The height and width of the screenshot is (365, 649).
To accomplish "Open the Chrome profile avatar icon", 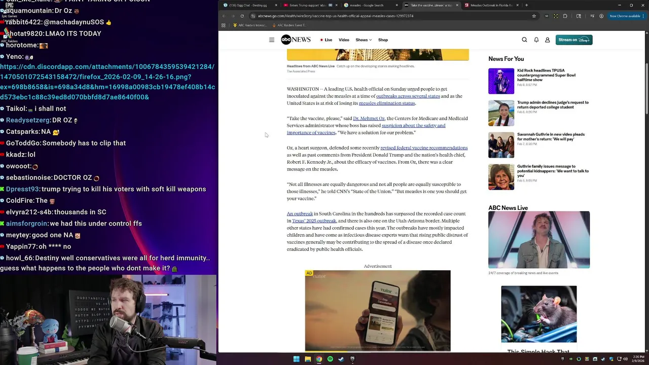I will pos(601,16).
